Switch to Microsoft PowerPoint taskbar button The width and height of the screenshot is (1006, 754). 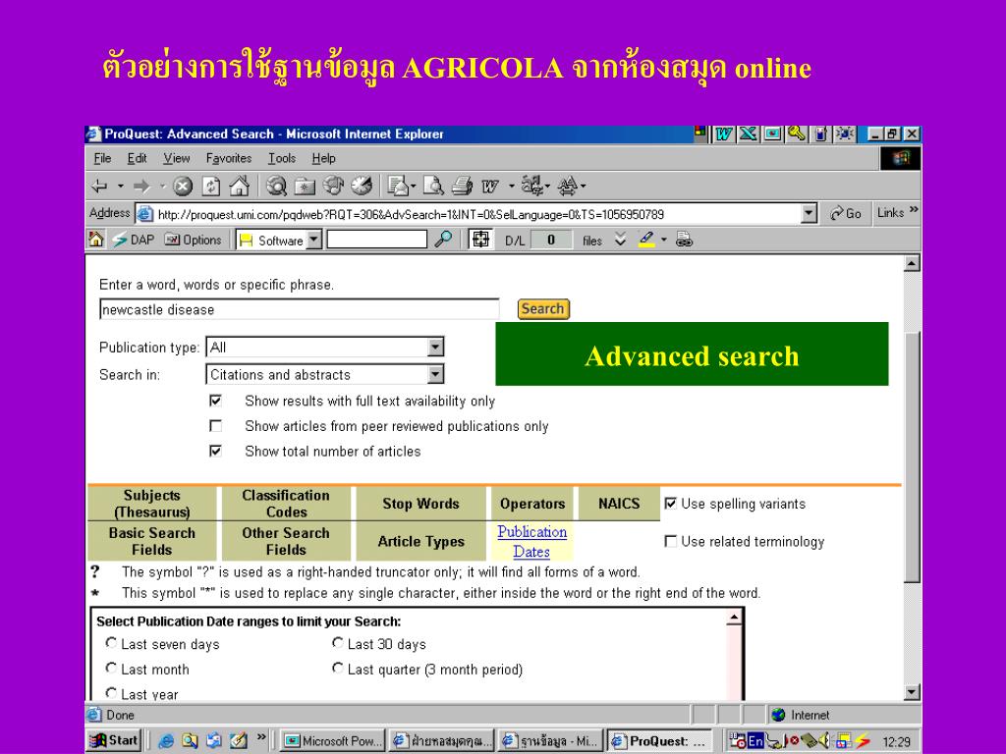pyautogui.click(x=333, y=740)
